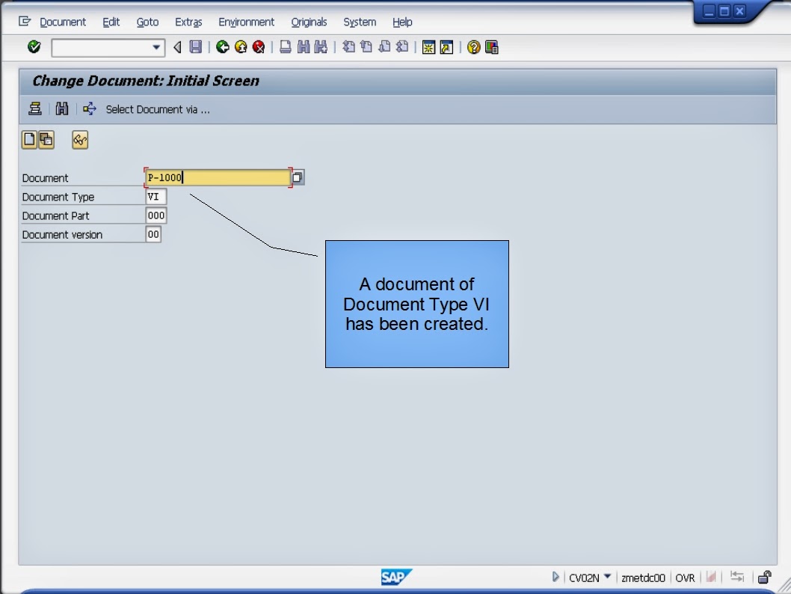The height and width of the screenshot is (594, 791).
Task: Open a new session with Create Session icon
Action: click(x=428, y=47)
